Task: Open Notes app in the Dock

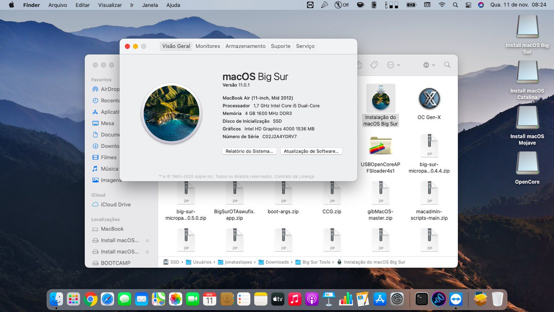Action: click(x=261, y=299)
